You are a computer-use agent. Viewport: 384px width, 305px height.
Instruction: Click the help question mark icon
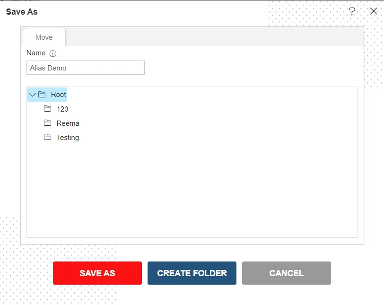[352, 12]
